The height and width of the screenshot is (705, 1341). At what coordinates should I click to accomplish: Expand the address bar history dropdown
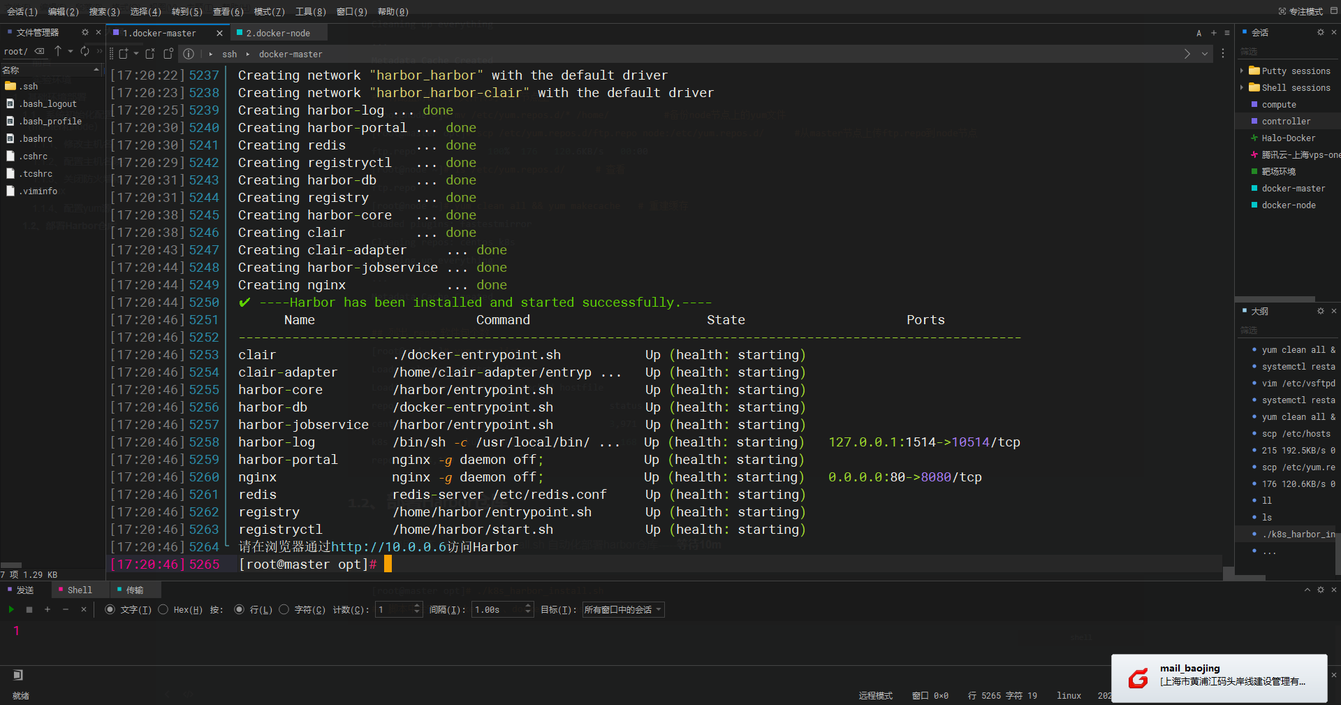1205,54
